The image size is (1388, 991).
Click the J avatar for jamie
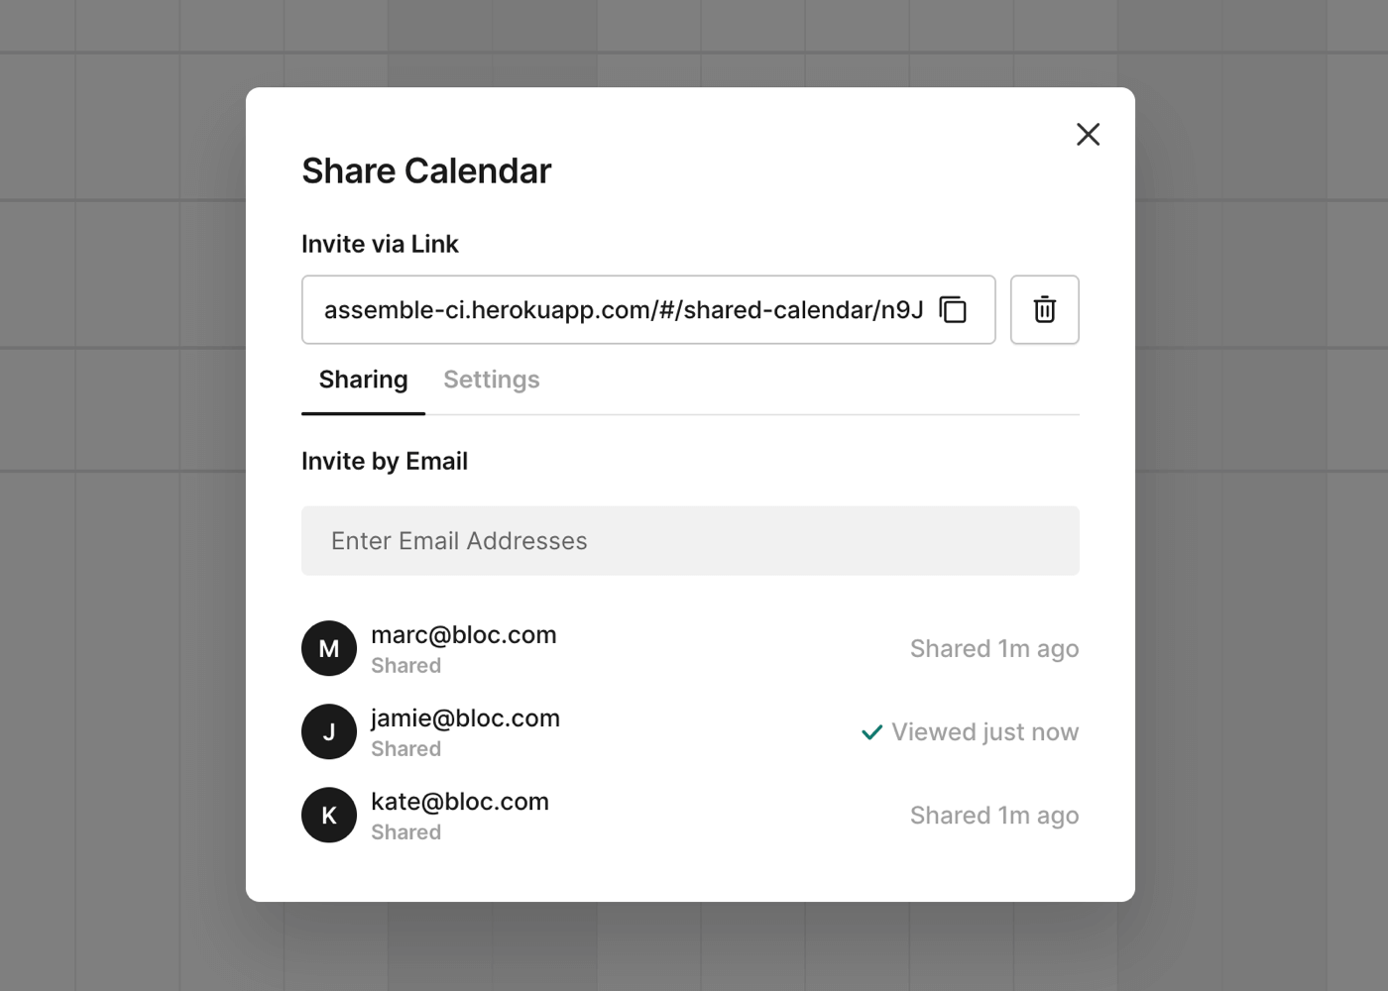tap(329, 731)
